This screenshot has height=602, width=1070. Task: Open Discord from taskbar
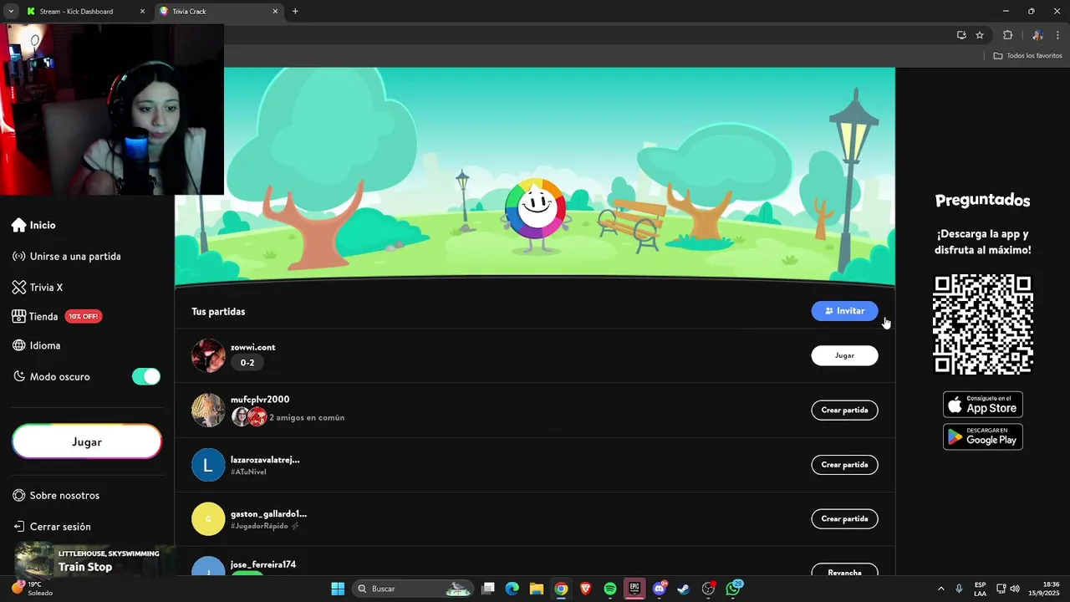click(660, 589)
